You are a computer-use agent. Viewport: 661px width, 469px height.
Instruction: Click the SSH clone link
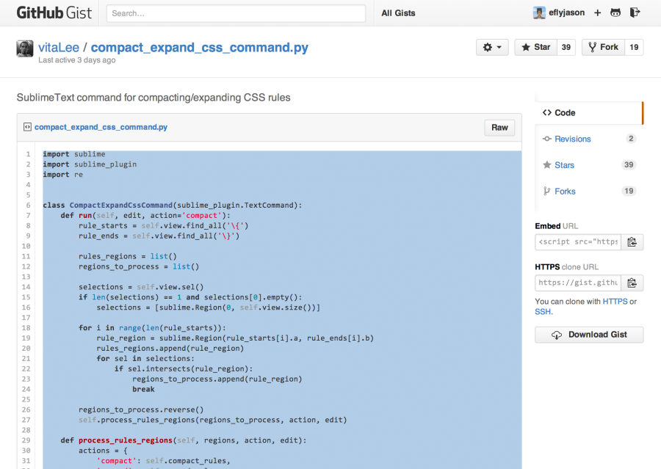tap(542, 312)
